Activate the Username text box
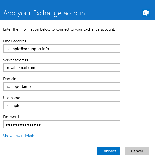Screen dimensions: 155x158 [x=62, y=105]
